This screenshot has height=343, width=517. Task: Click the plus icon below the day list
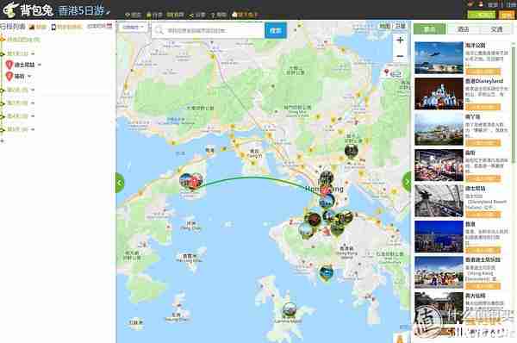coord(3,140)
